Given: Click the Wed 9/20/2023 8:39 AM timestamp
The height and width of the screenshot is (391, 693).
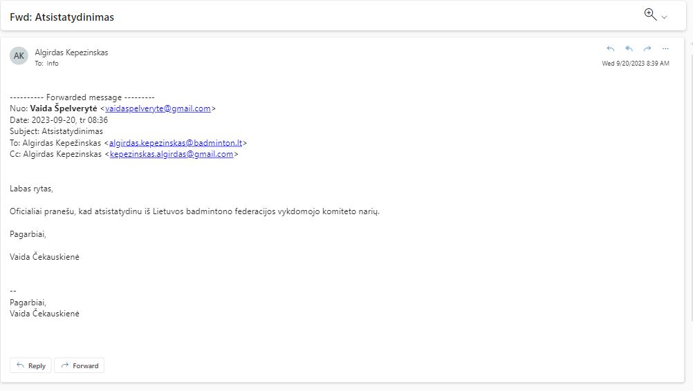Looking at the screenshot, I should pyautogui.click(x=635, y=64).
